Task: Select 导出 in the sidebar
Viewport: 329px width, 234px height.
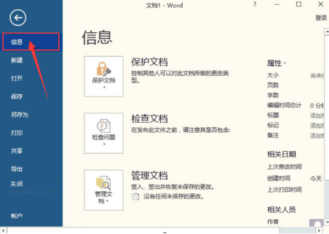Action: coord(17,169)
